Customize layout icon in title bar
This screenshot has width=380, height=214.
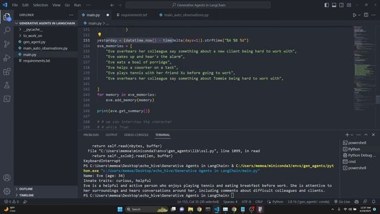coord(349,5)
